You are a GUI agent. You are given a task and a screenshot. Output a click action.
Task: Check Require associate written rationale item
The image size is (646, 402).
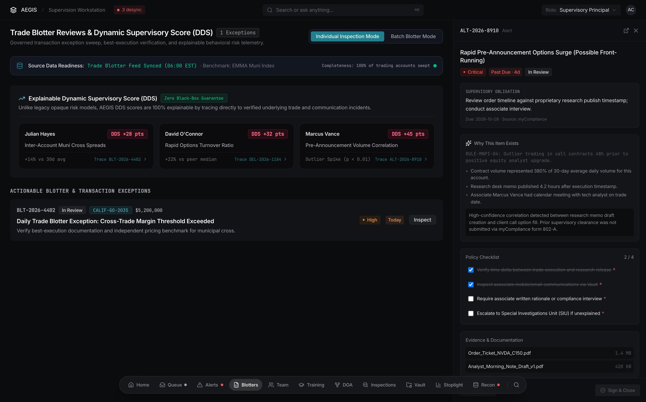[x=471, y=299]
